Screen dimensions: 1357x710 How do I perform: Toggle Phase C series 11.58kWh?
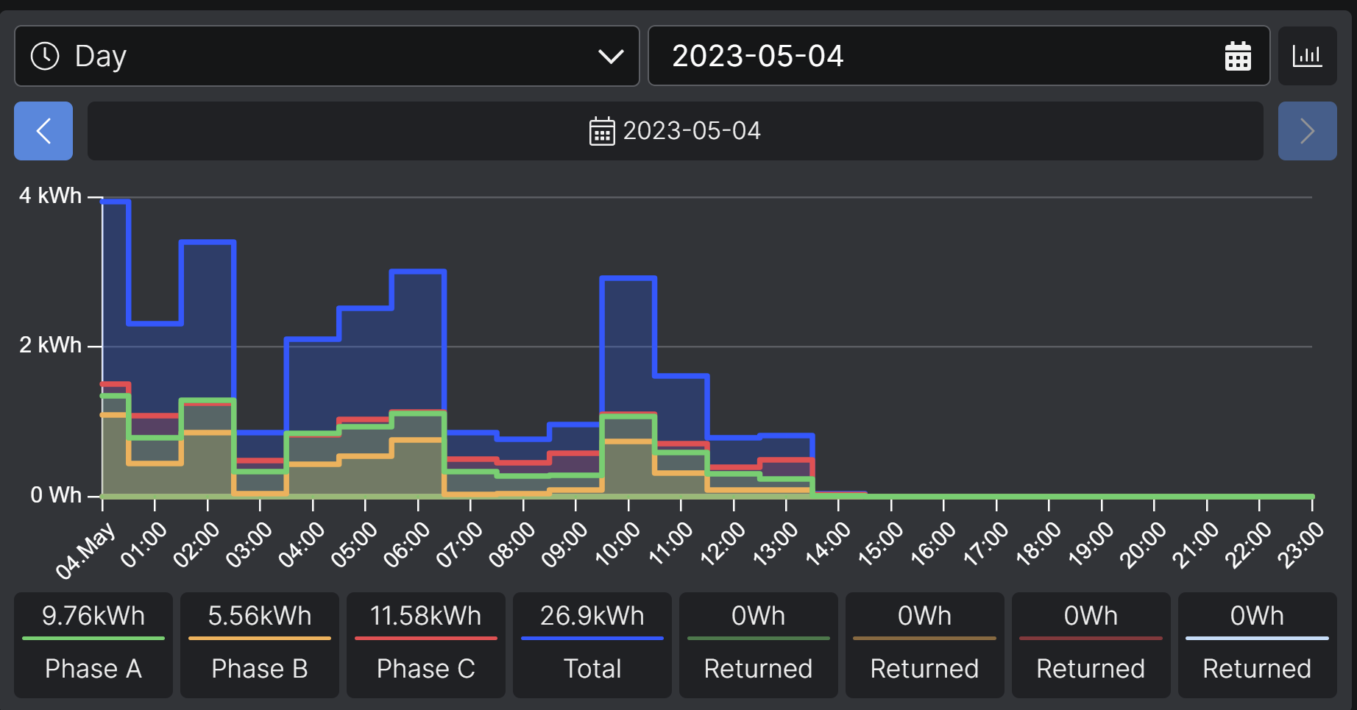[426, 645]
